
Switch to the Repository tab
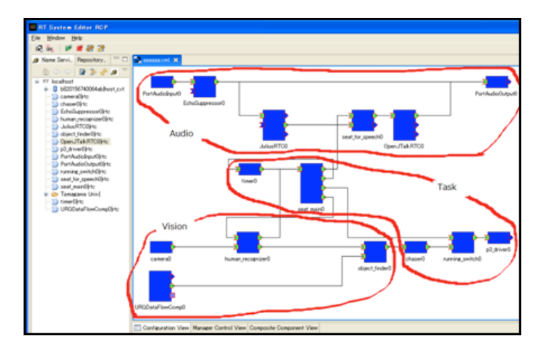point(91,60)
